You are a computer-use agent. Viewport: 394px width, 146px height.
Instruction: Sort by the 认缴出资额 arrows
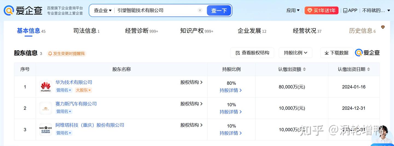(x=304, y=69)
